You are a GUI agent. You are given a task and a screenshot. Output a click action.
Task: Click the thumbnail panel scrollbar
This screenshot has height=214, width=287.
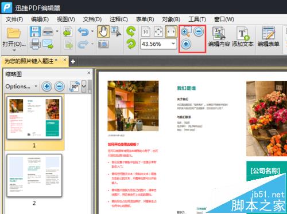tap(90, 86)
